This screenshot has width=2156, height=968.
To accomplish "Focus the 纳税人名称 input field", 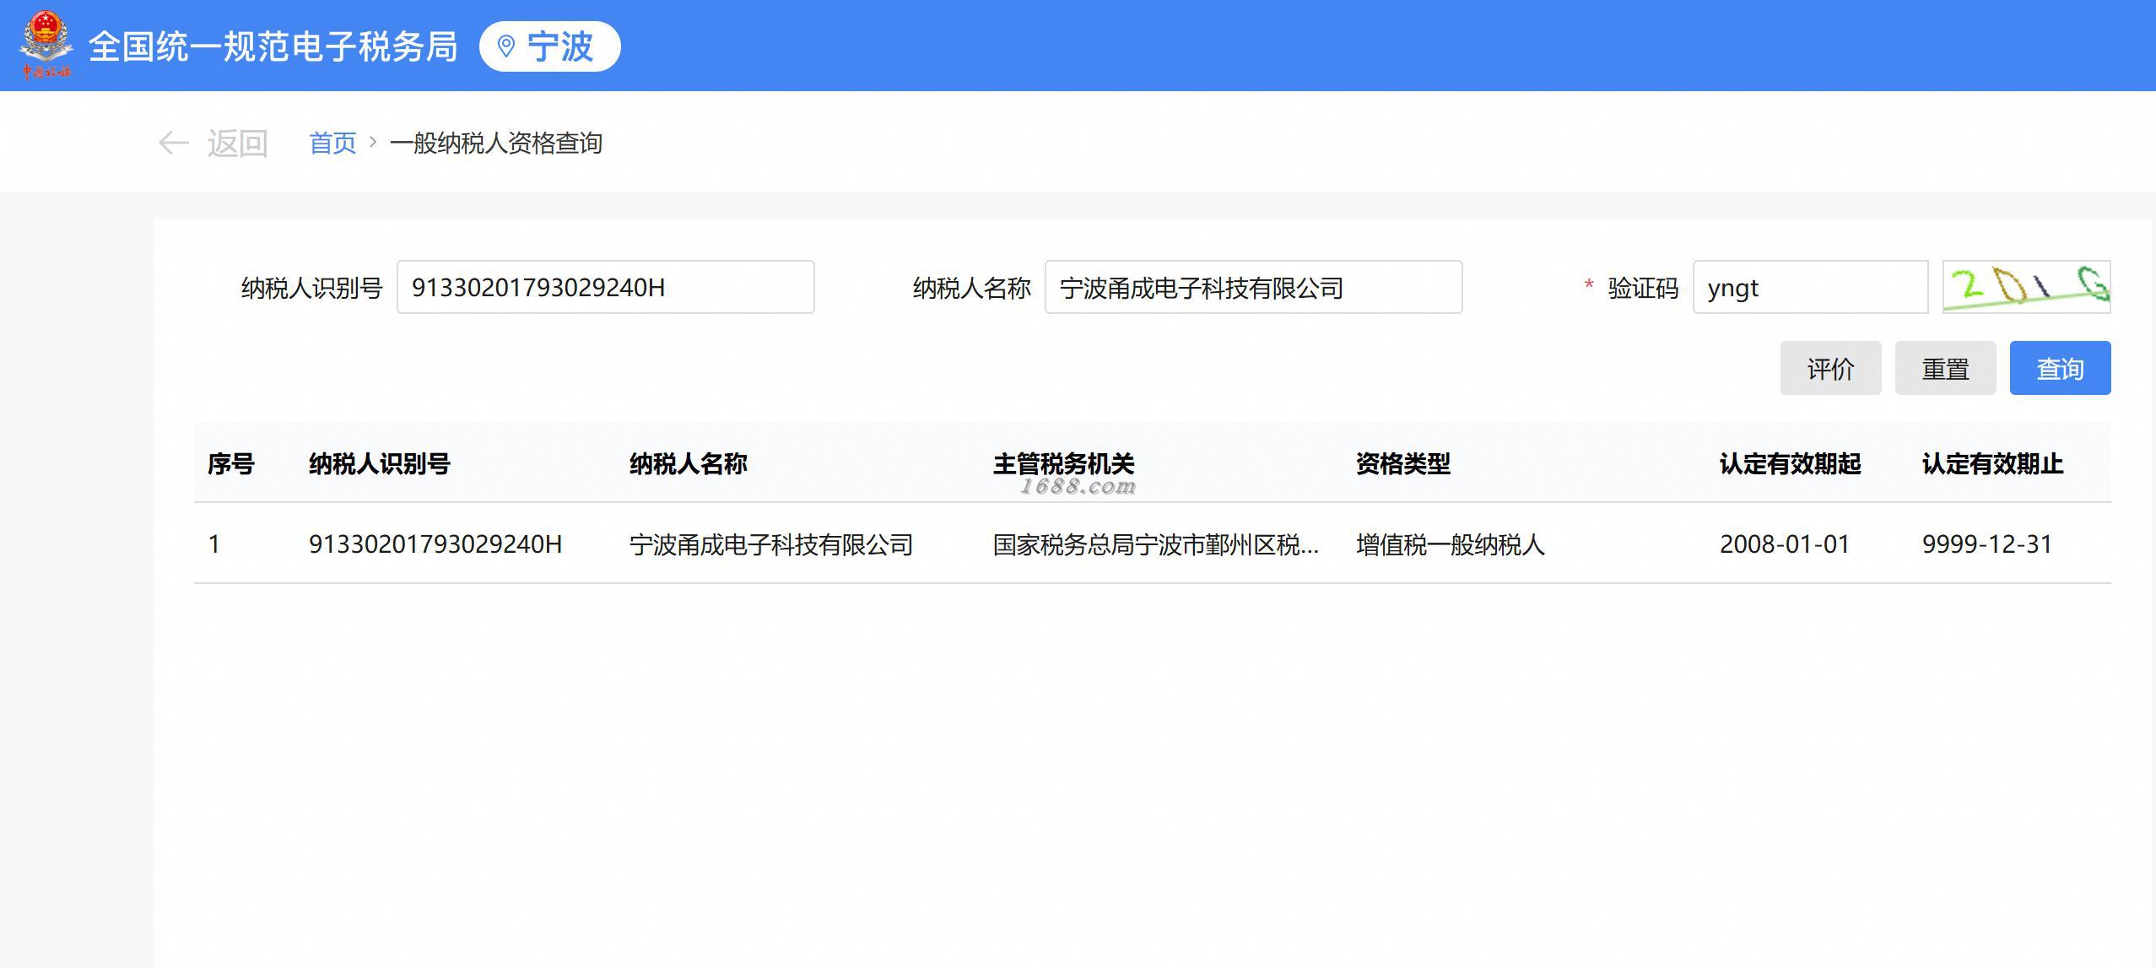I will pos(1252,288).
